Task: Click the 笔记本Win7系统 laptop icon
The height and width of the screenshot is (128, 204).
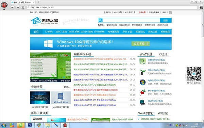Action: 142,102
